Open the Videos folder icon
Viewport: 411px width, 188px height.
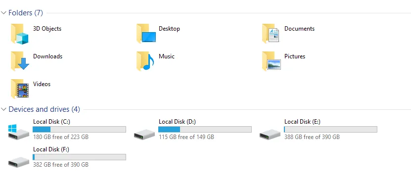pos(20,89)
